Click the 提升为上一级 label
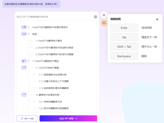Viewport: 164px width, 123px height. [149, 46]
